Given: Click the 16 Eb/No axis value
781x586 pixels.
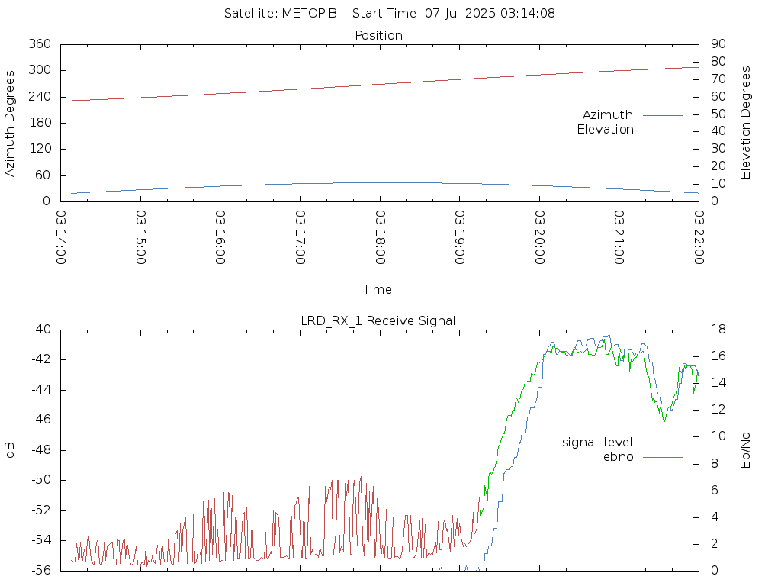Looking at the screenshot, I should click(718, 356).
